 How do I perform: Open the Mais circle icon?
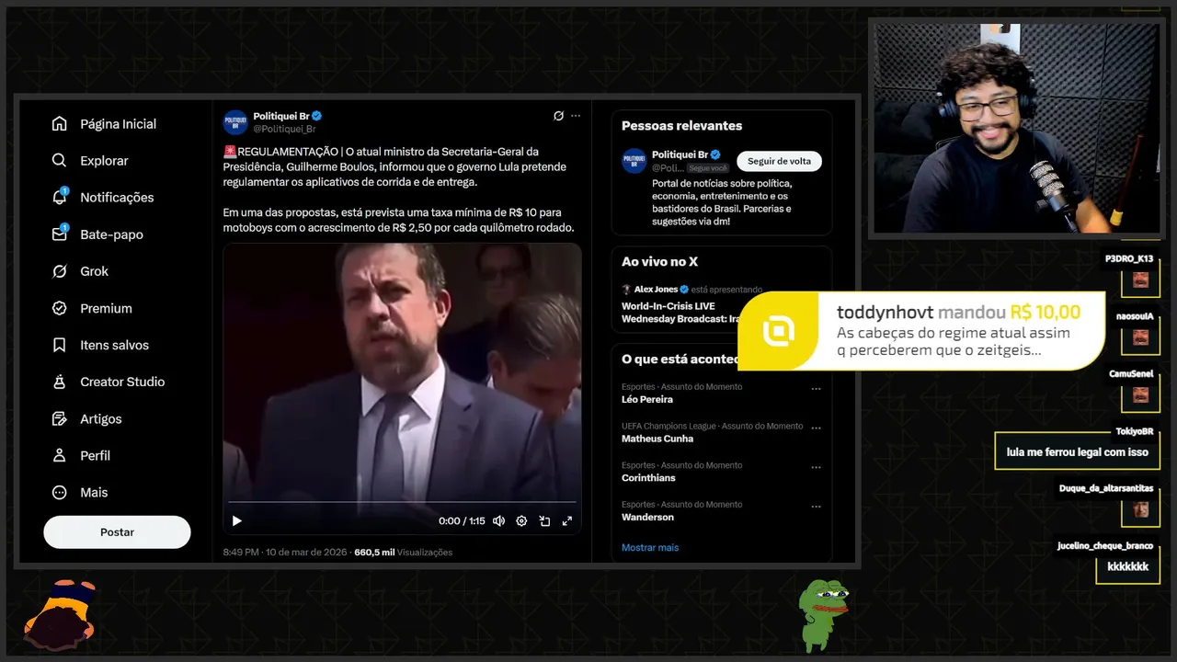60,492
